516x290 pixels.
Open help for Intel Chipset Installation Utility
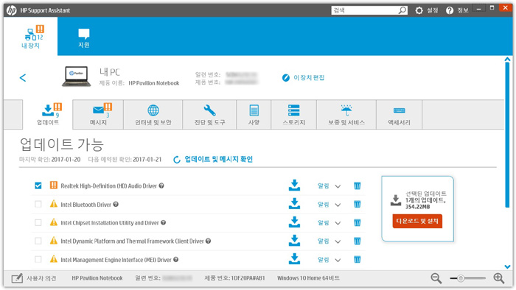pyautogui.click(x=163, y=223)
